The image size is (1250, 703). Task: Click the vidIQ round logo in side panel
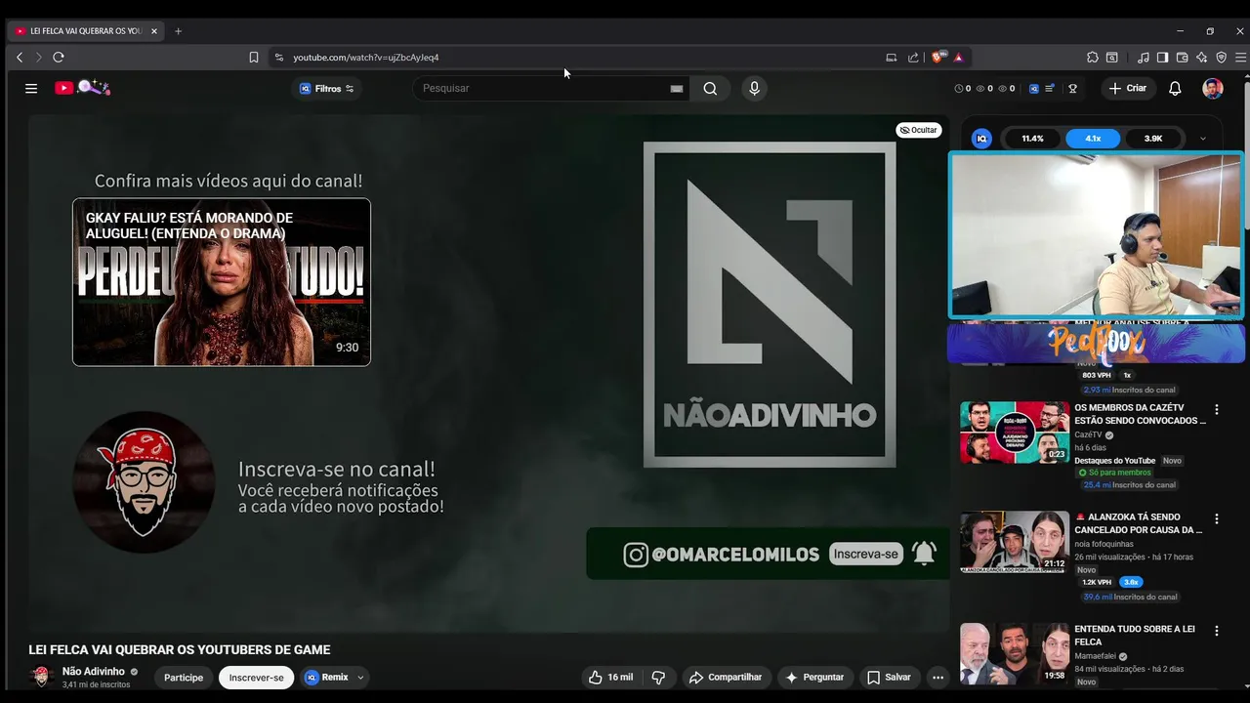pos(981,139)
